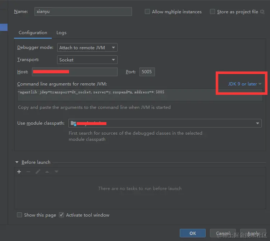This screenshot has width=270, height=241.
Task: Switch to the Configuration tab
Action: (33, 33)
